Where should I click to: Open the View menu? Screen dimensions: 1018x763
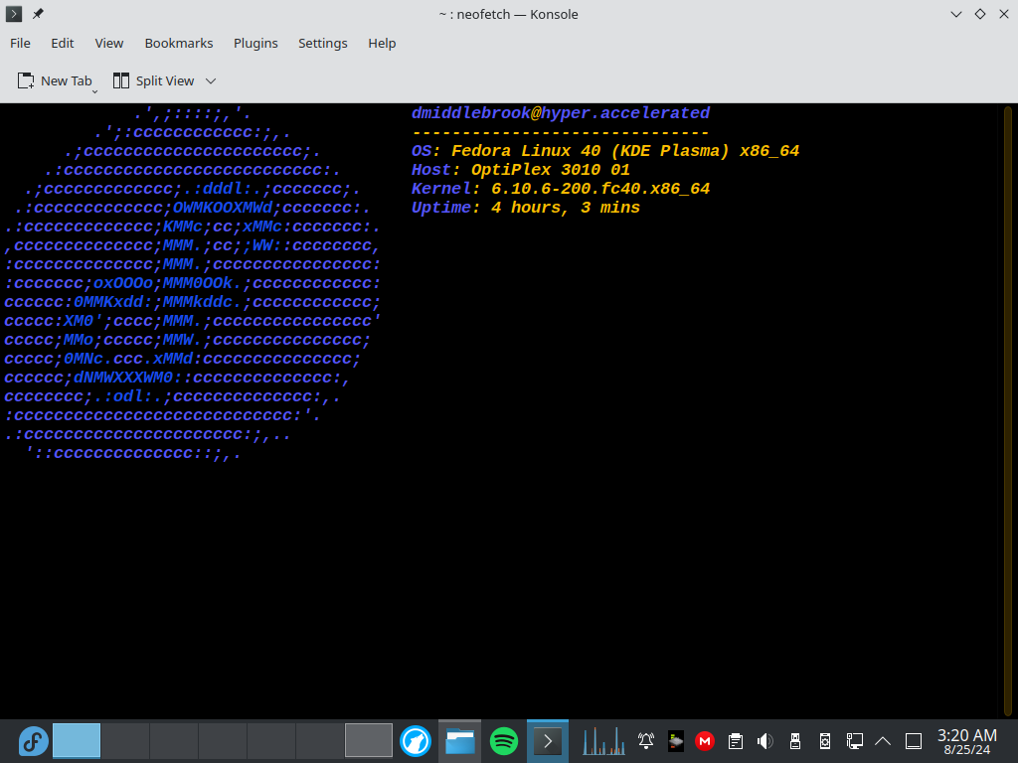(x=109, y=43)
